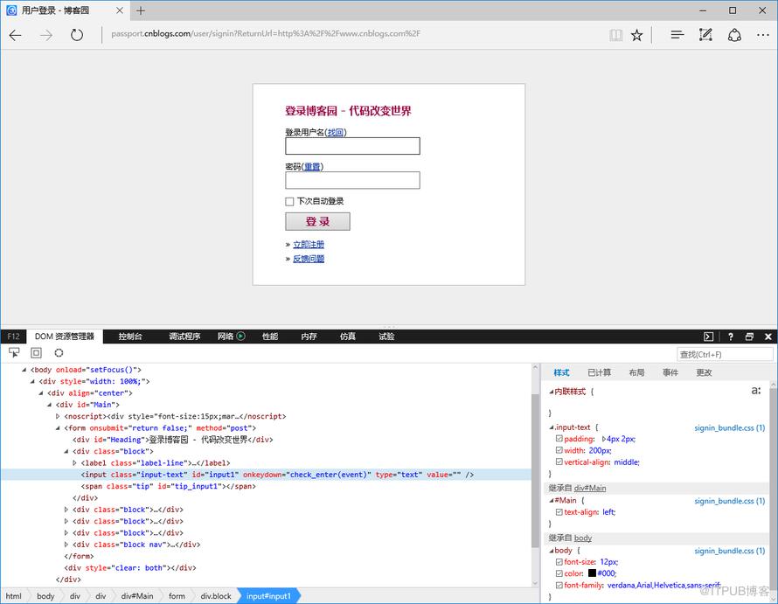Collapse the form onsubmit node

click(58, 427)
